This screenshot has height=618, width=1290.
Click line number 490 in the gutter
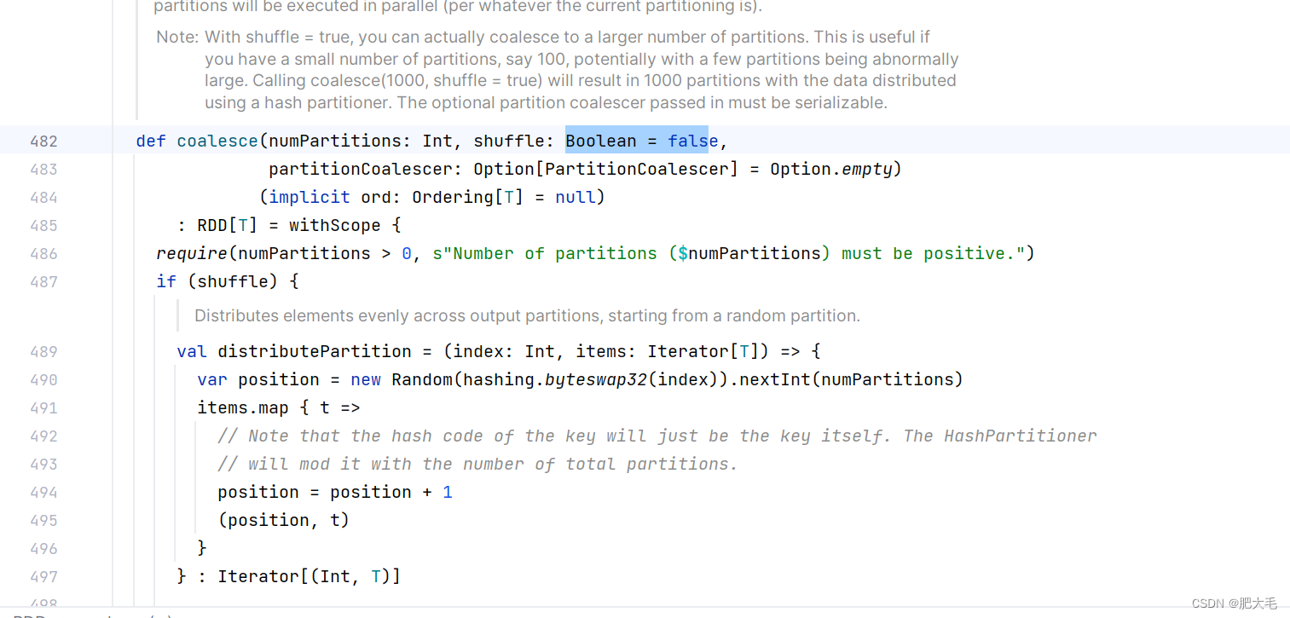coord(43,380)
